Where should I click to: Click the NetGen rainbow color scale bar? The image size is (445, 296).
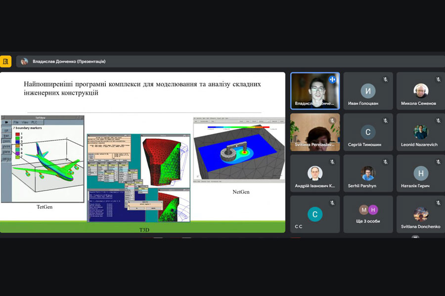[x=238, y=127]
